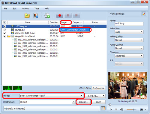Click the Save As... button
Screen dimensions: 150x114
pos(93,96)
